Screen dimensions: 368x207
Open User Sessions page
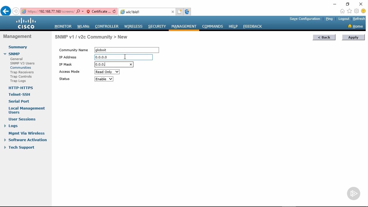pos(22,119)
